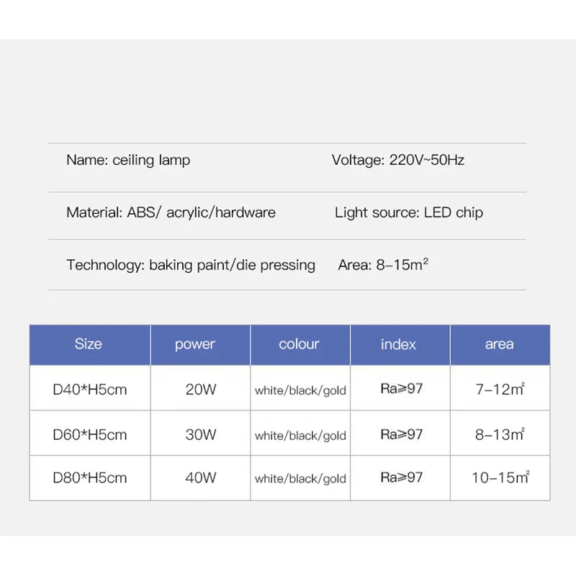Click the Light source: LED chip text
The image size is (576, 576).
[409, 212]
